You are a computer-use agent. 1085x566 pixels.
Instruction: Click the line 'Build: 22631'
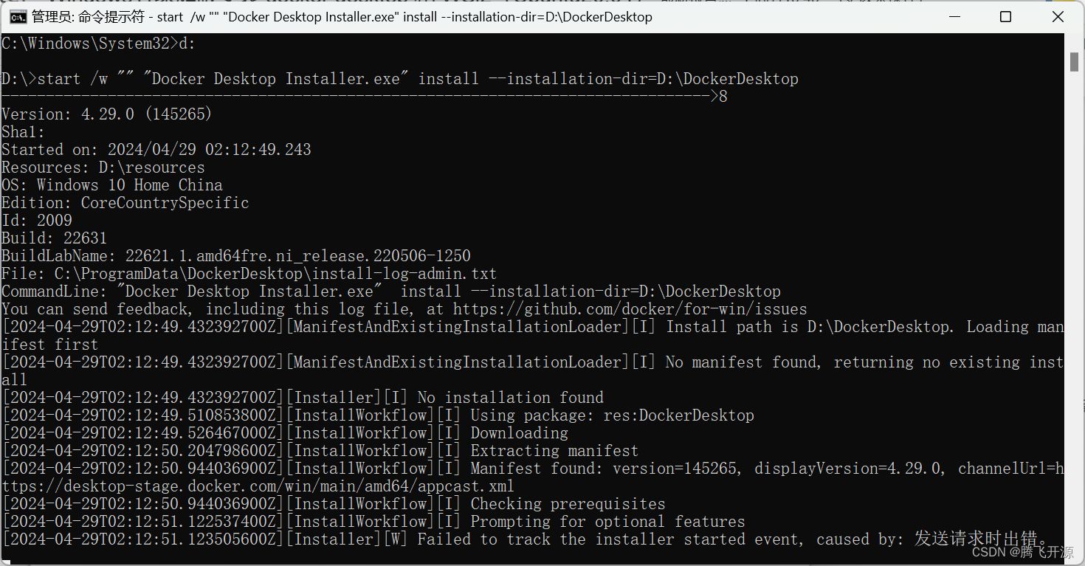55,238
